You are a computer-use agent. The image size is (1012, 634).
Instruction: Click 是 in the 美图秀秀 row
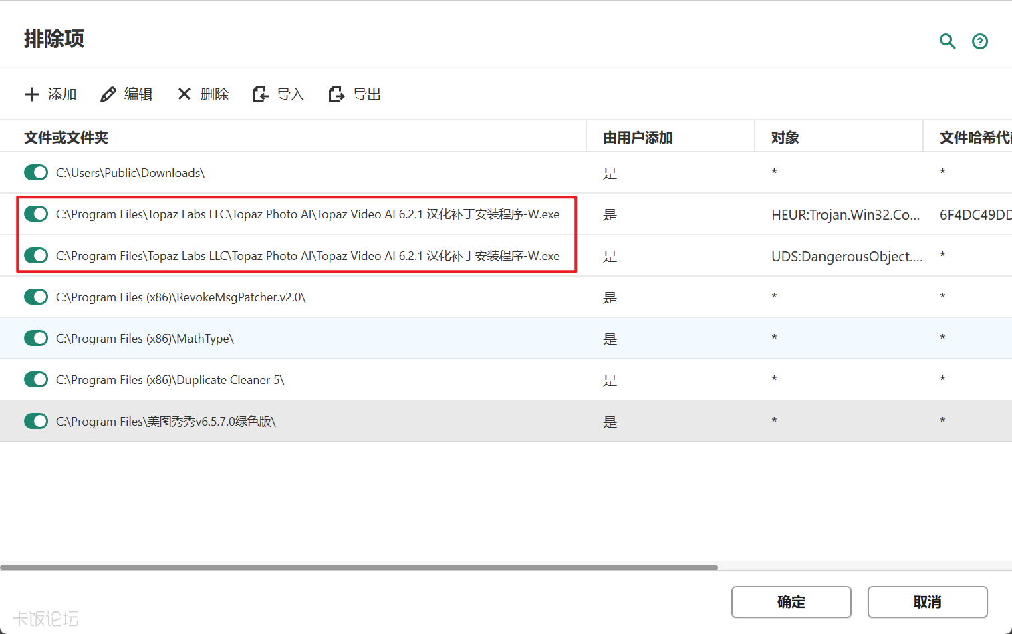click(610, 422)
